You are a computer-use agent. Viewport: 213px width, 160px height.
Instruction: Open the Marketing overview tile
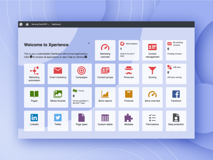pos(105,50)
